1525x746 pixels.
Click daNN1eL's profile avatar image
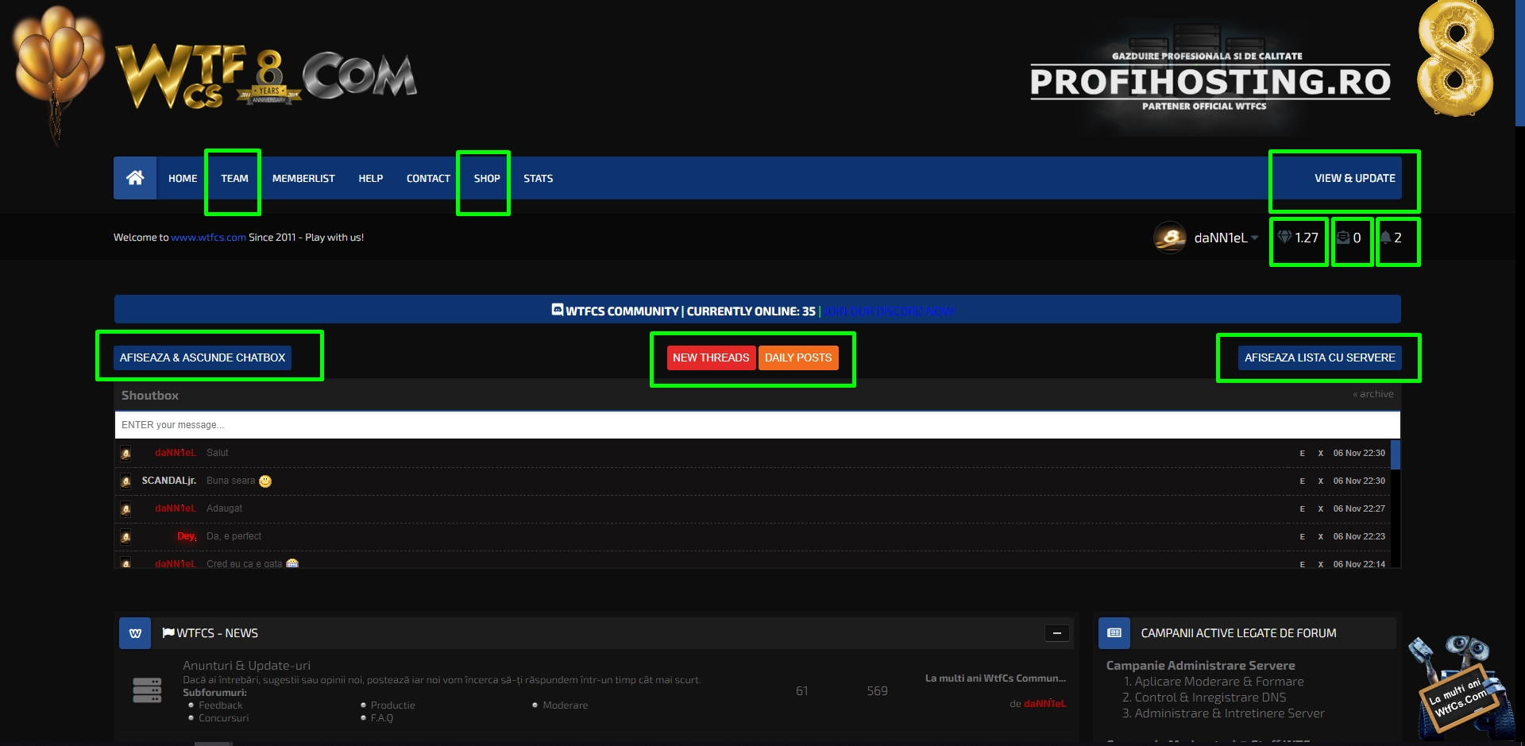point(1170,238)
